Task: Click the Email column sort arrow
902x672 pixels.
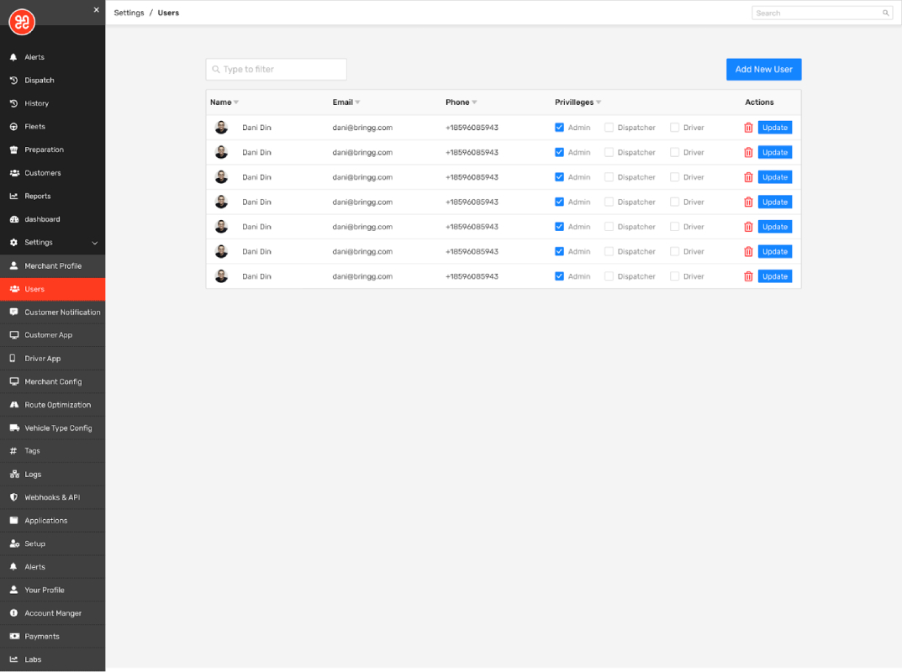Action: click(x=358, y=102)
